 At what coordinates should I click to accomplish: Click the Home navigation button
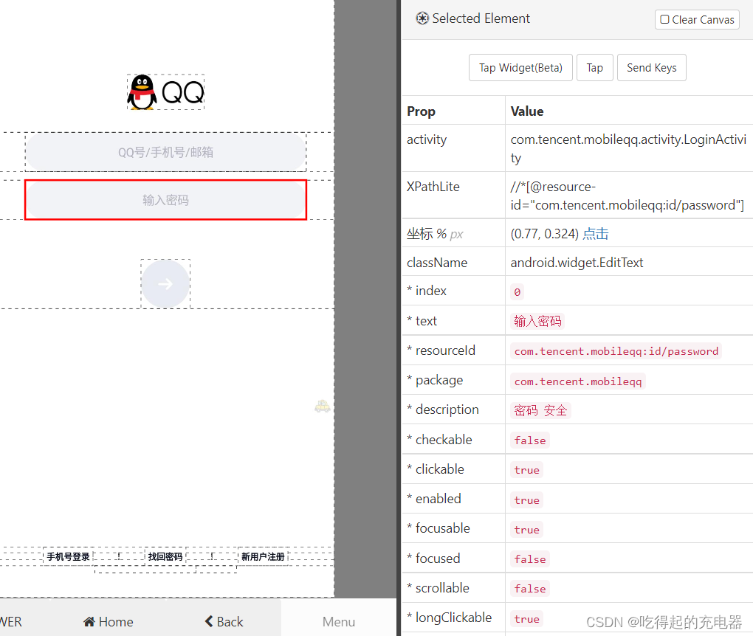tap(108, 621)
